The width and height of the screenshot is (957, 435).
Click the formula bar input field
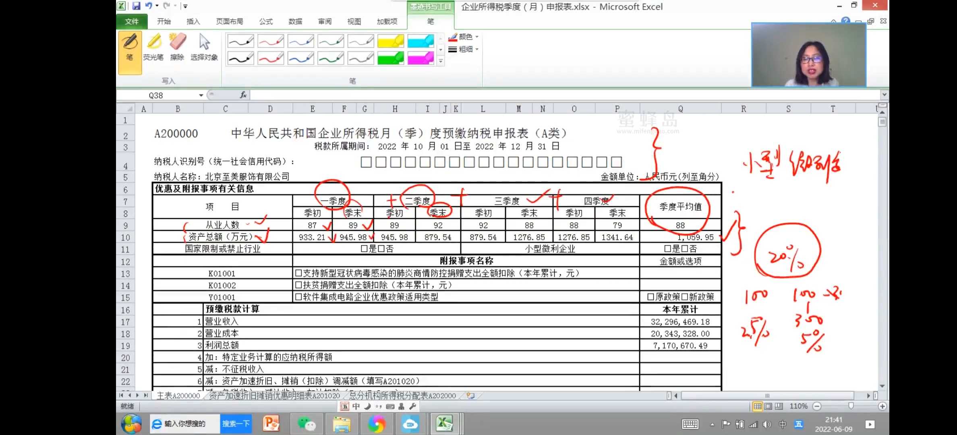coord(564,95)
